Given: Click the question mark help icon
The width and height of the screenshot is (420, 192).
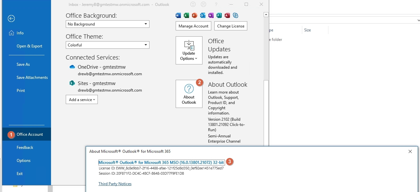Looking at the screenshot, I should pyautogui.click(x=216, y=5).
